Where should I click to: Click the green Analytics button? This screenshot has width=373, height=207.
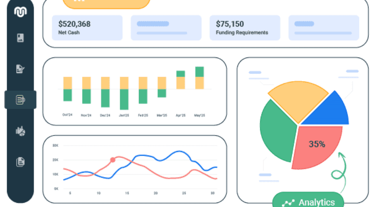pos(308,200)
